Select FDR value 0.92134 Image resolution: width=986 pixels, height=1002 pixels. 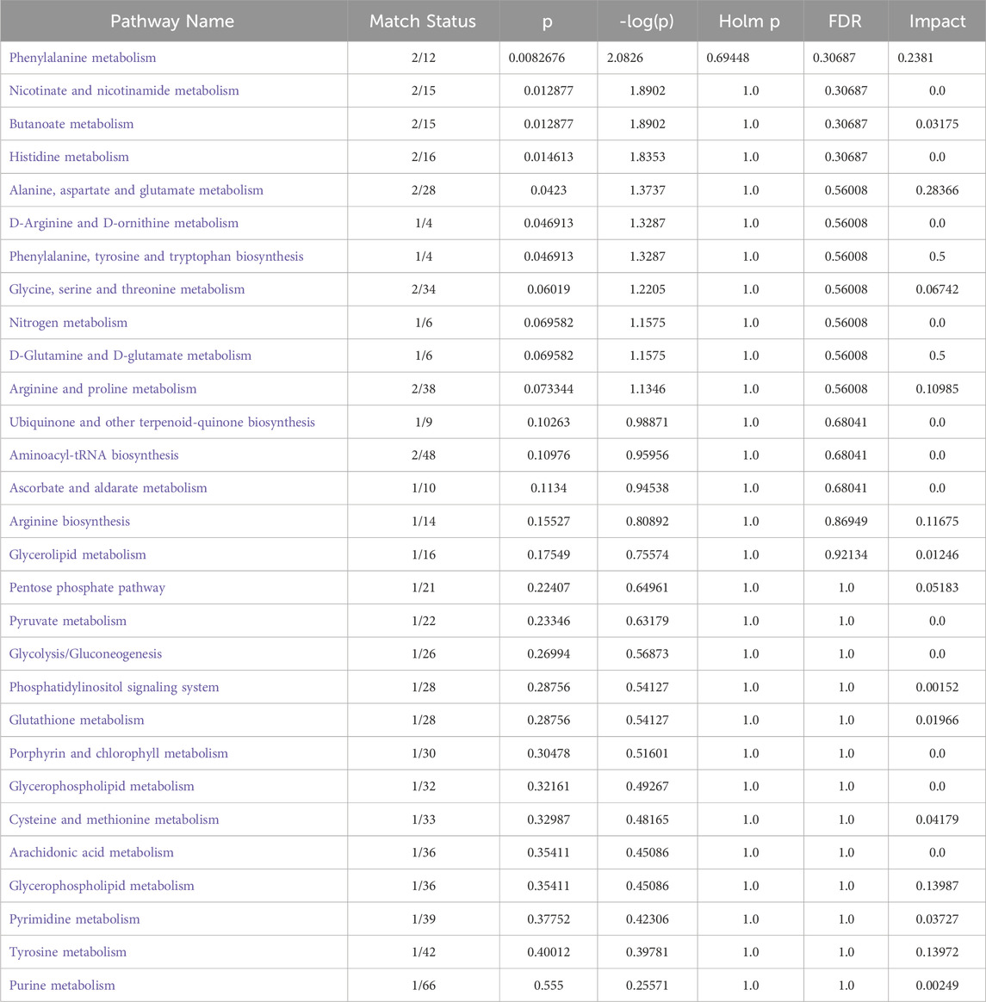pos(846,554)
